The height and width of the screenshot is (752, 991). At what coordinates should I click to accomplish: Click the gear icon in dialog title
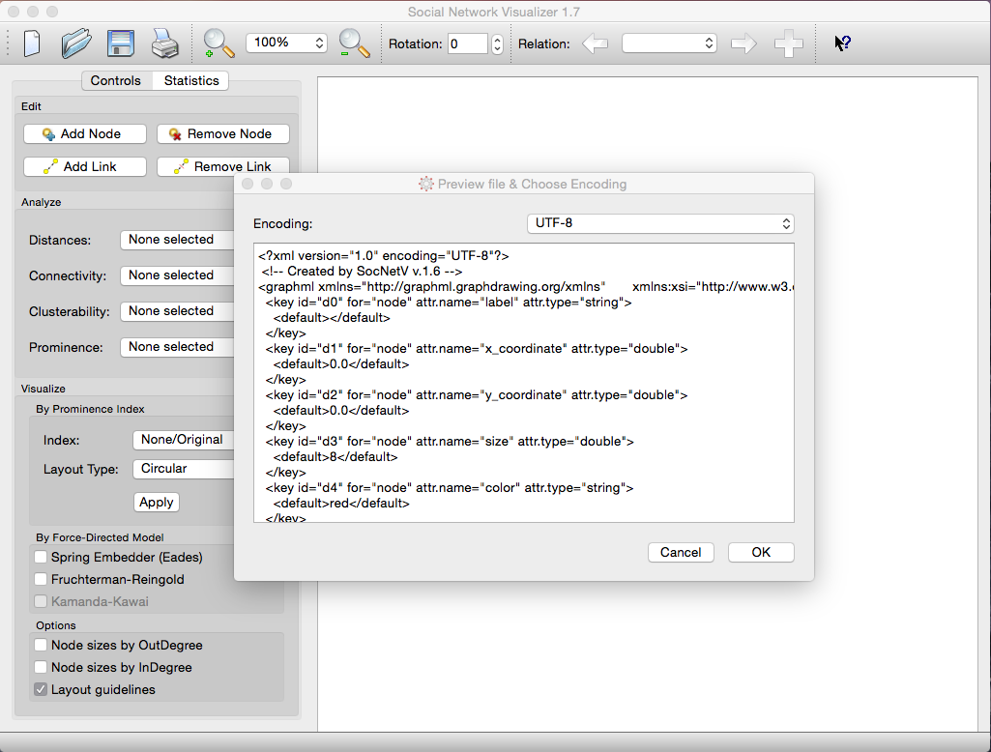coord(426,184)
